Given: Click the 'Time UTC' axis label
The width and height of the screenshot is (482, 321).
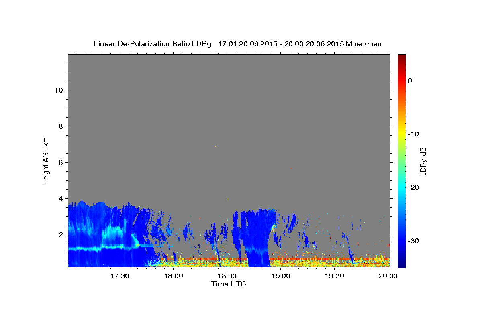Looking at the screenshot, I should (229, 284).
